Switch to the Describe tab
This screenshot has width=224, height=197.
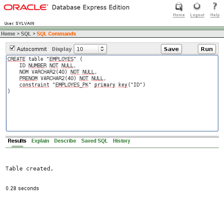[x=65, y=141]
